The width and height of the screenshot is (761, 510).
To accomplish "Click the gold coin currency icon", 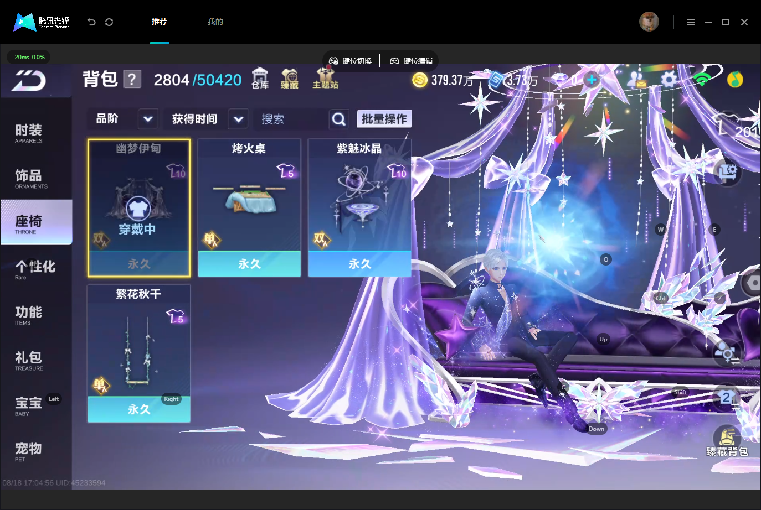I will pos(420,80).
